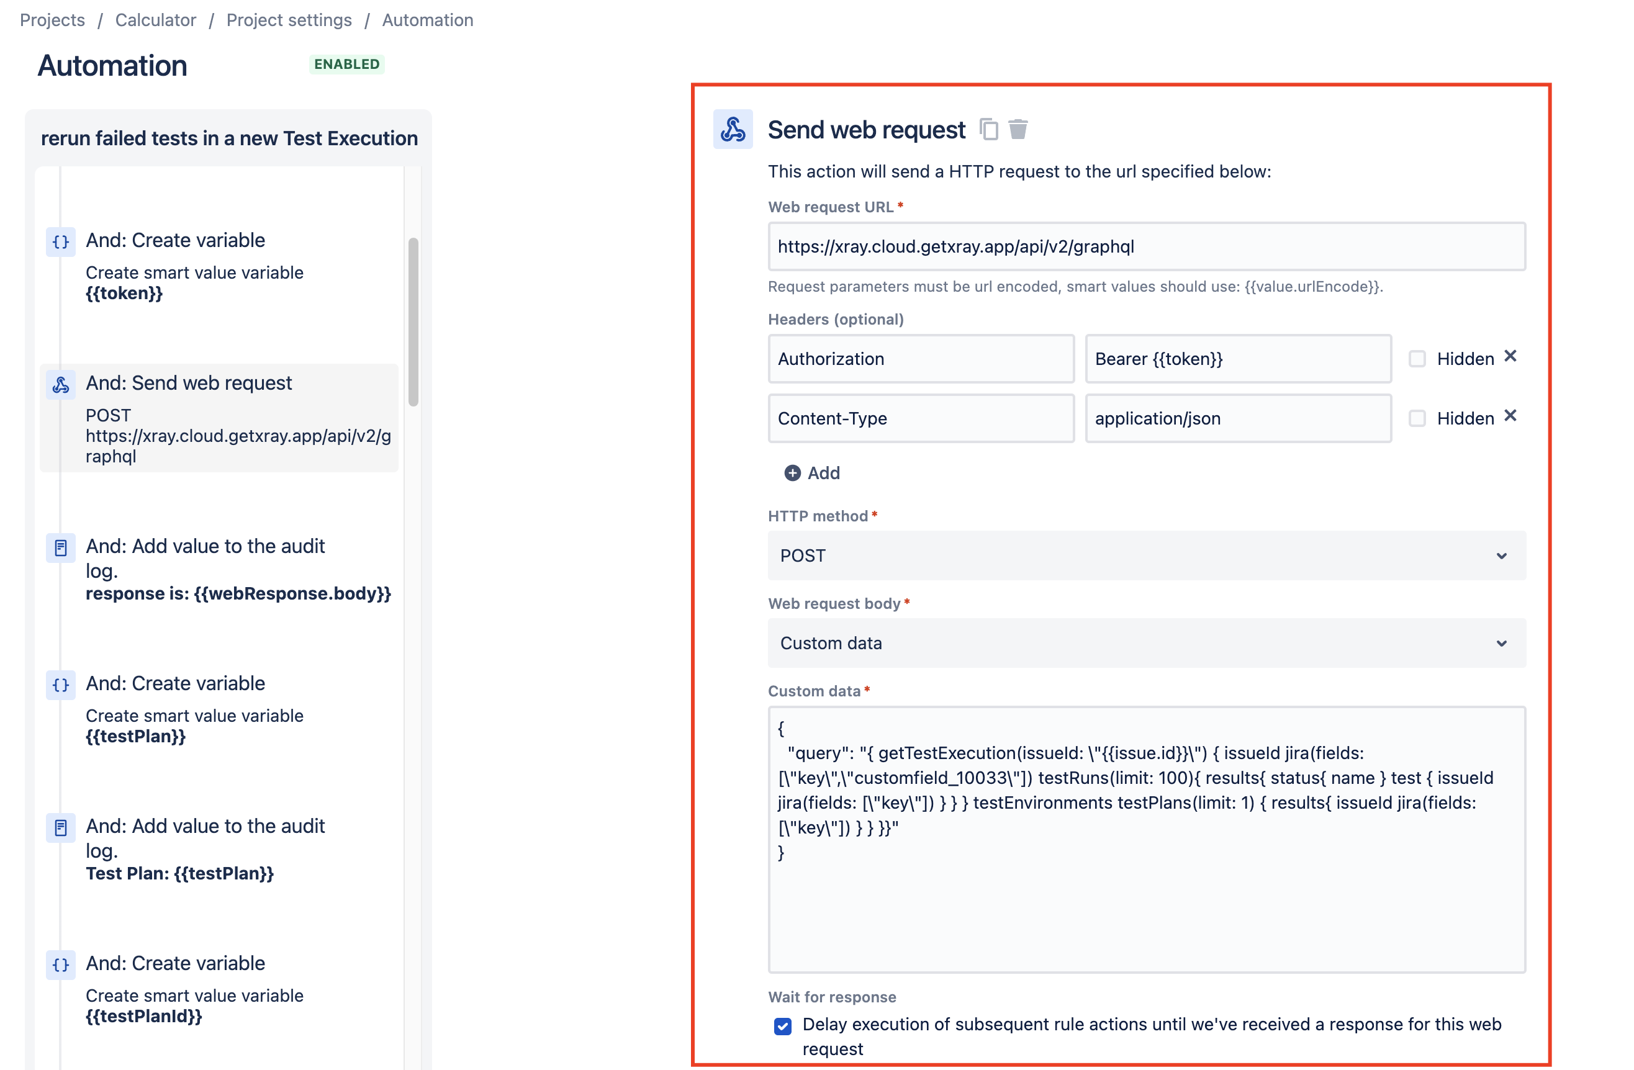Open the Web request body Custom data dropdown

pyautogui.click(x=1147, y=643)
